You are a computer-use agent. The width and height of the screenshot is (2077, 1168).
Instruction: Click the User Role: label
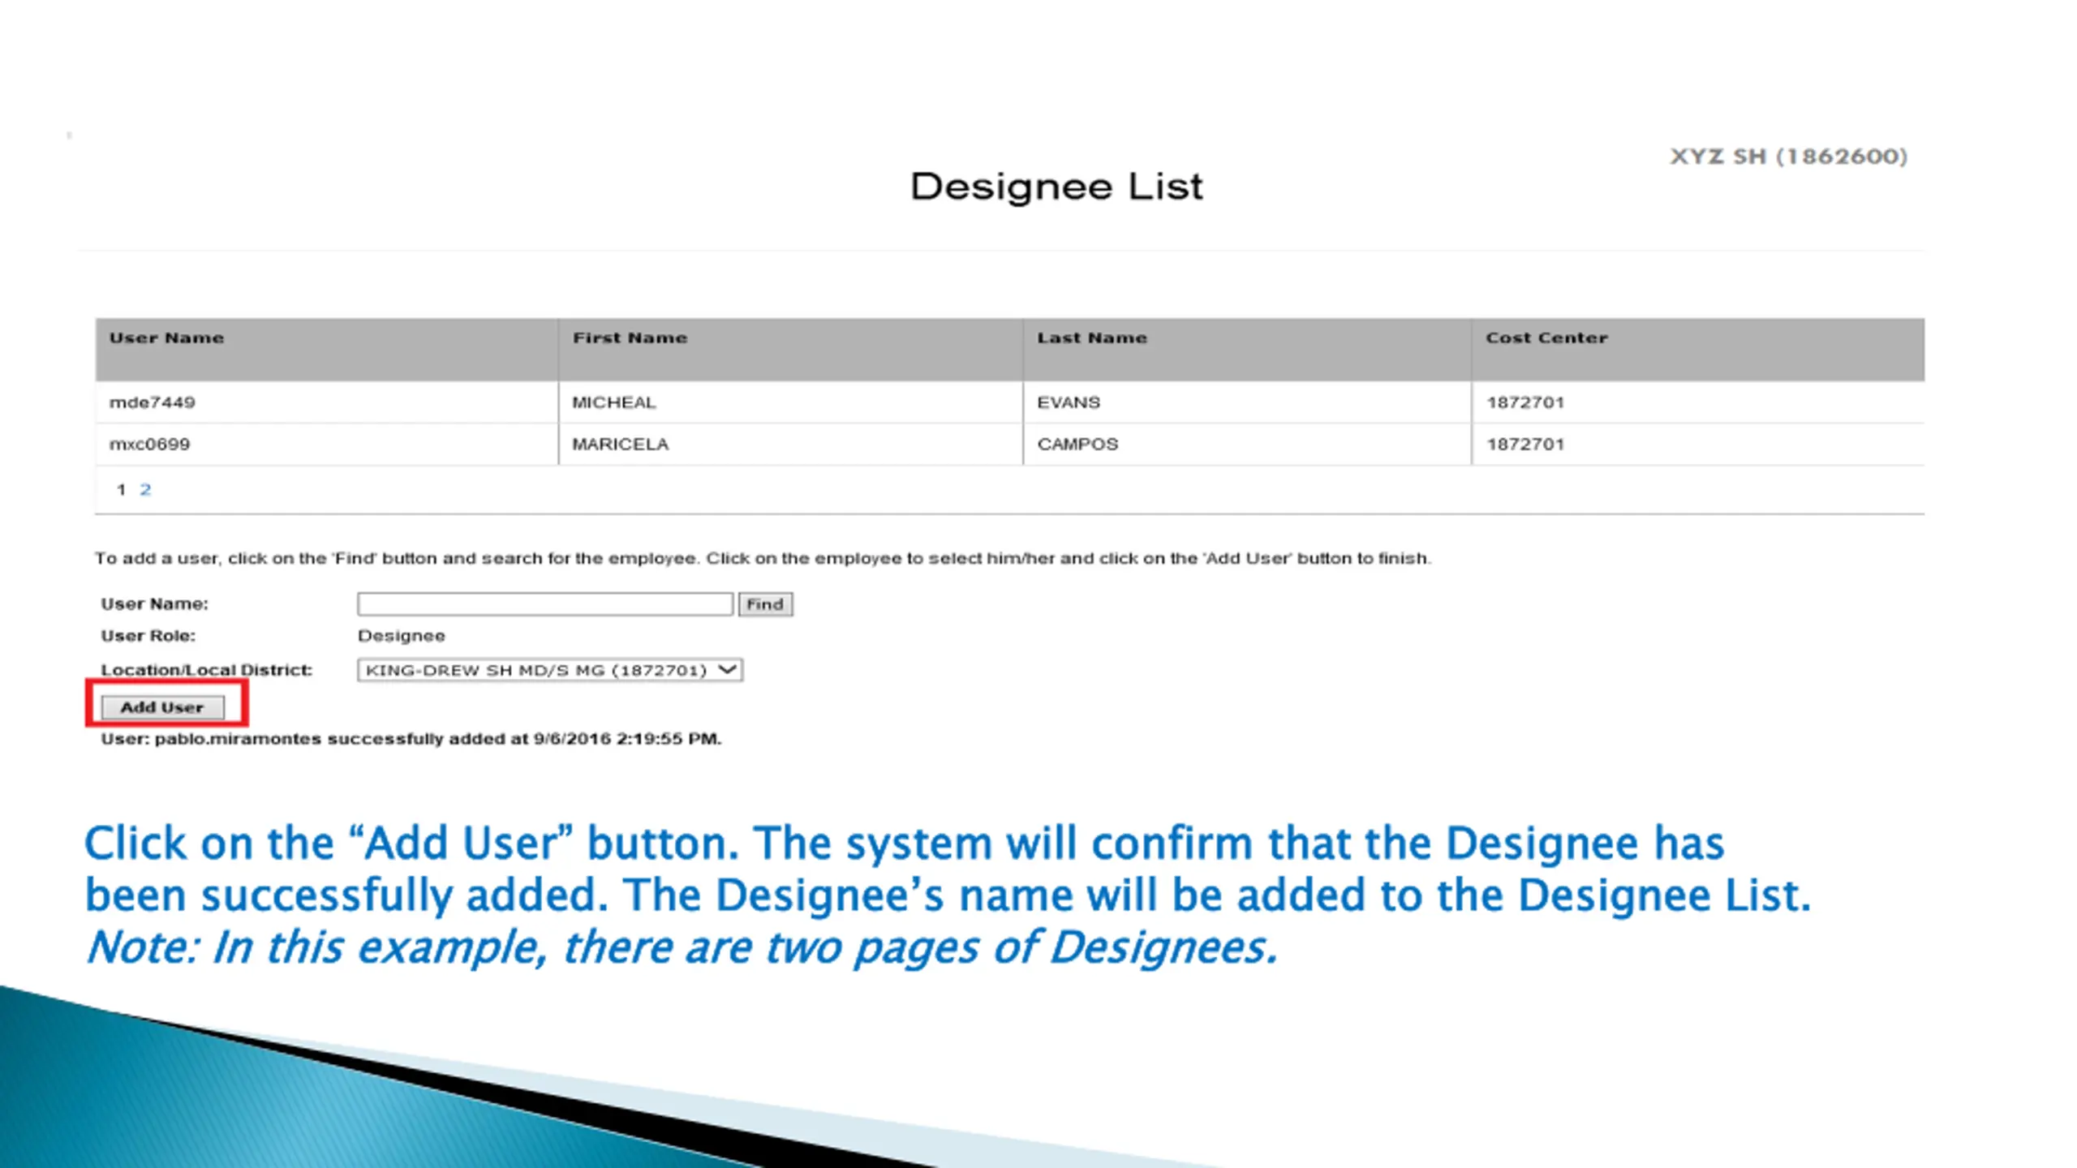coord(148,636)
